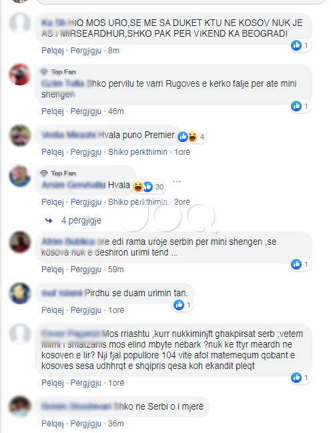Open the Top Fan avatar beside Rugoves comment

pyautogui.click(x=20, y=75)
